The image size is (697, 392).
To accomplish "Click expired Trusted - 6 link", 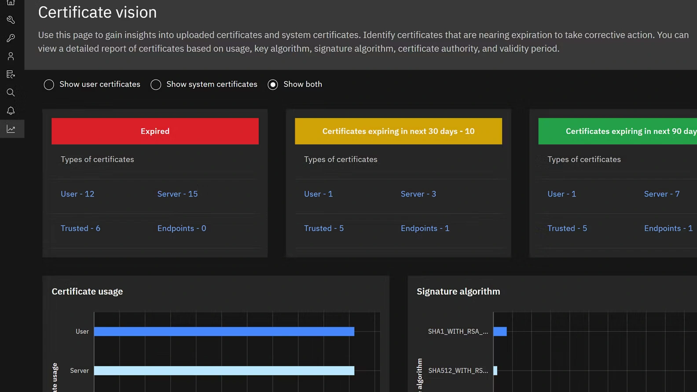I will 81,228.
